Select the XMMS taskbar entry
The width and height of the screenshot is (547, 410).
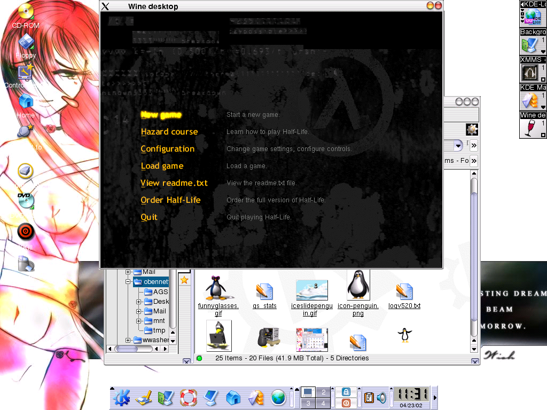(x=533, y=69)
